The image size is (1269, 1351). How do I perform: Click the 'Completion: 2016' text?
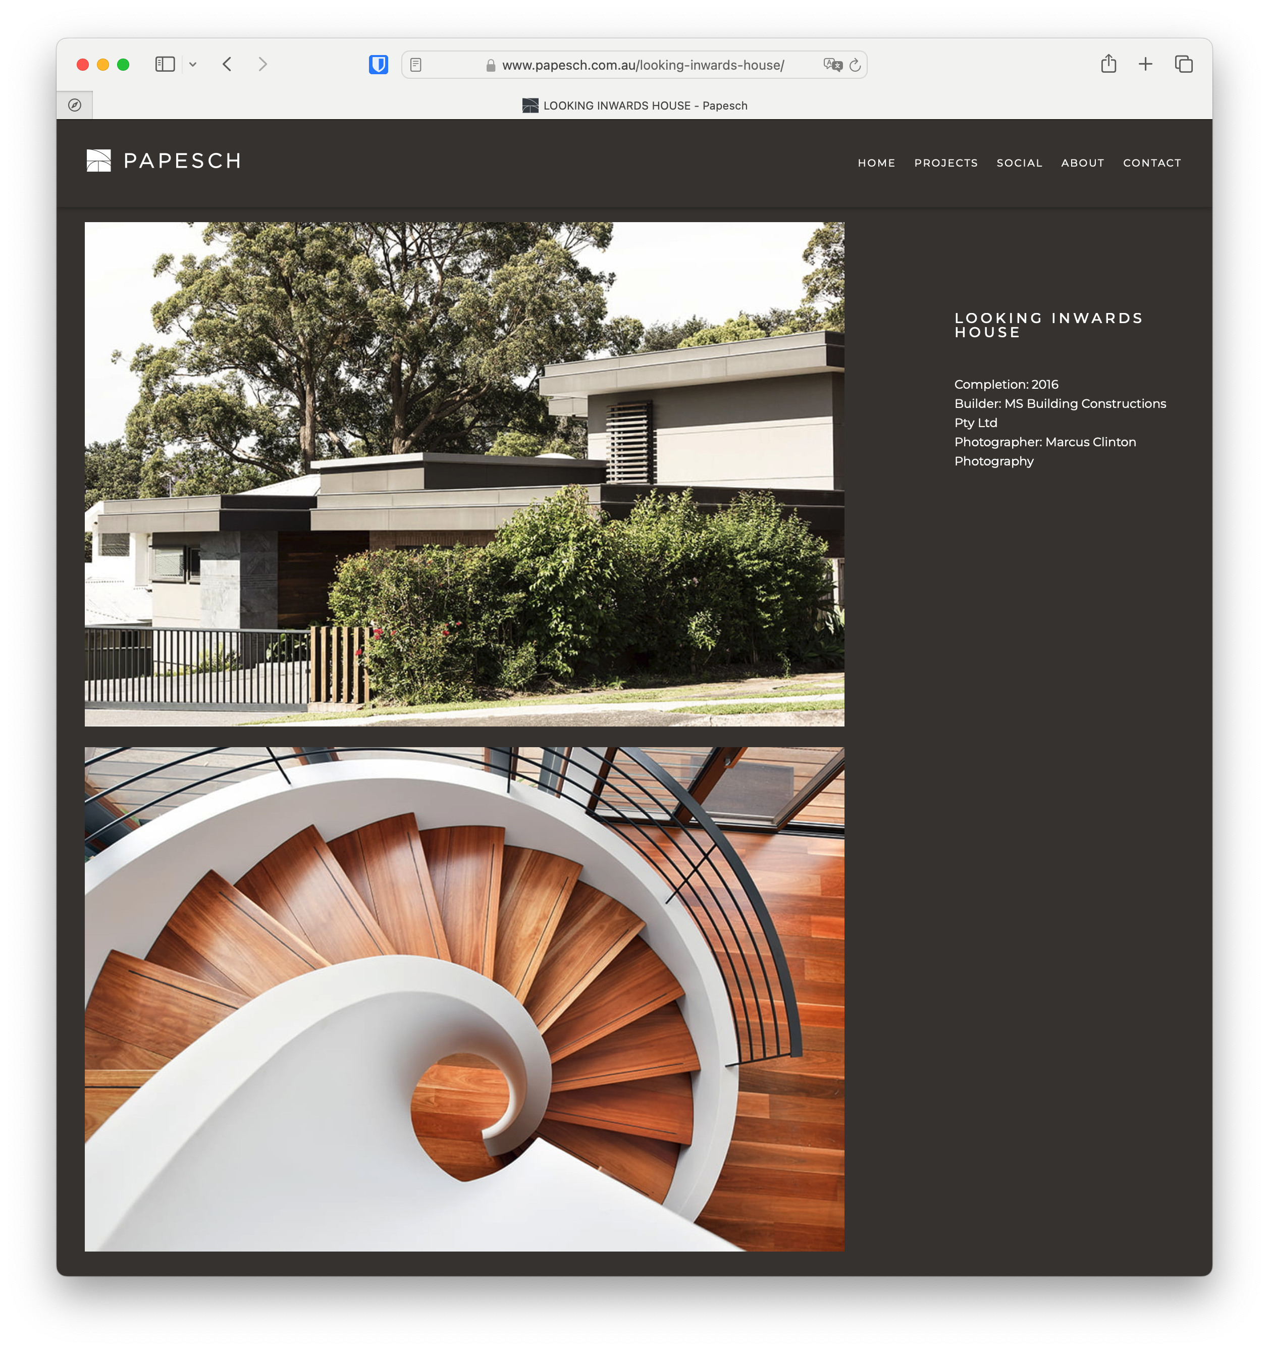(1006, 385)
